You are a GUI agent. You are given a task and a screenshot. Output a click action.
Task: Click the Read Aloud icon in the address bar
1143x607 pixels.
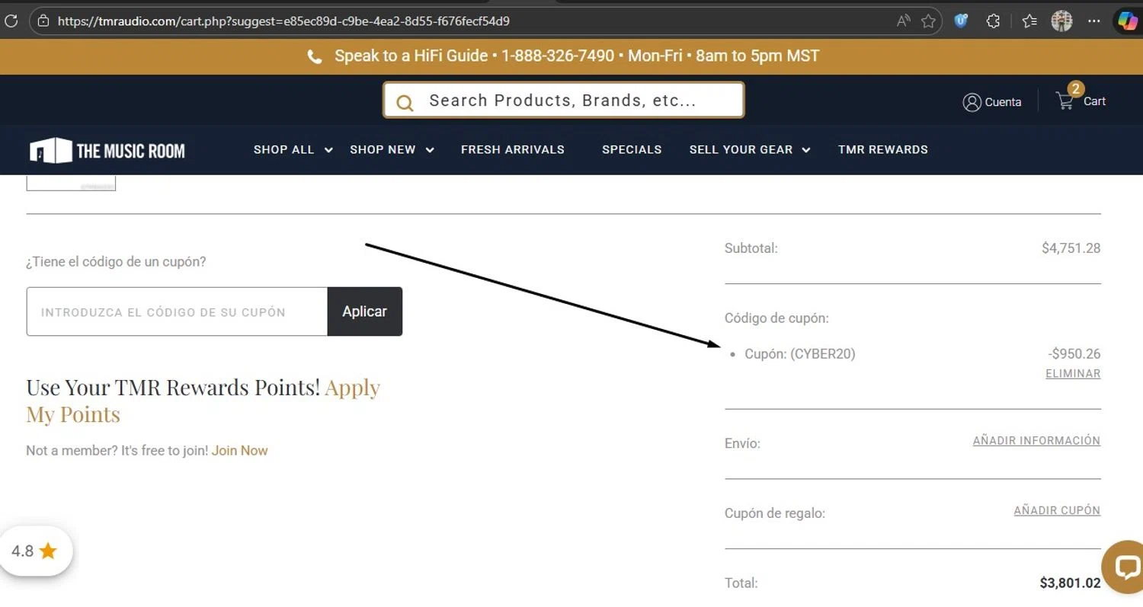tap(904, 21)
